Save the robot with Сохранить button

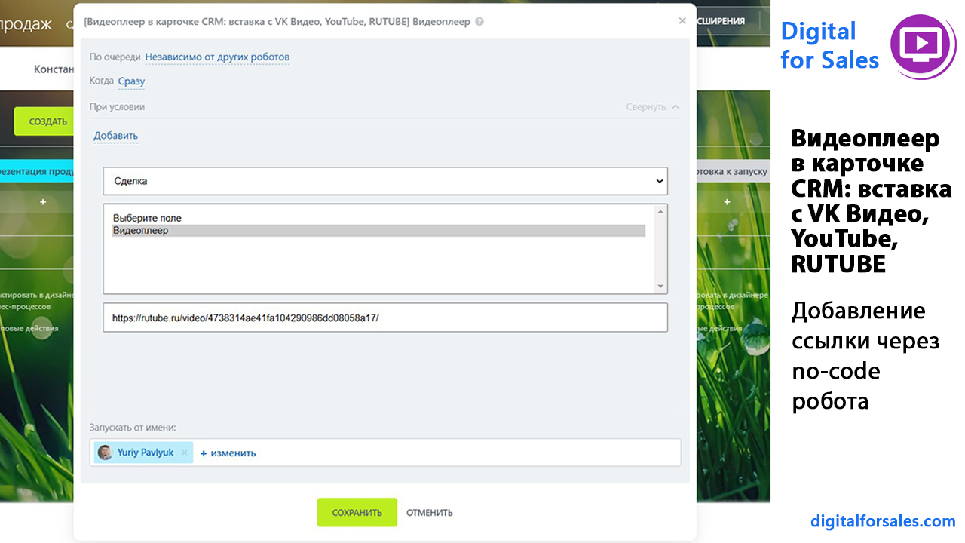[357, 512]
